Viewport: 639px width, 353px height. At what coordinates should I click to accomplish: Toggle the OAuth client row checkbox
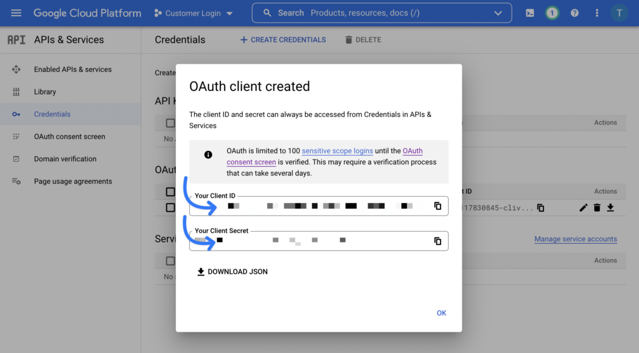point(170,207)
